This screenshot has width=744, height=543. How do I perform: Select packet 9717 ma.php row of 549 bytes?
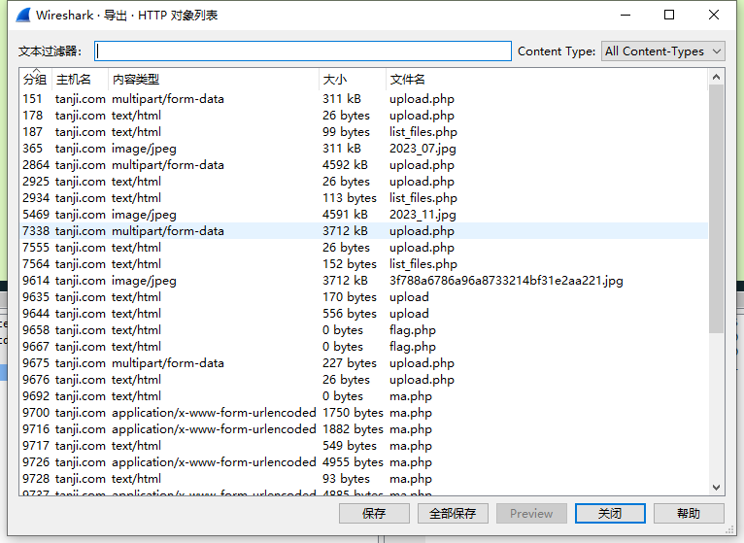coord(364,446)
